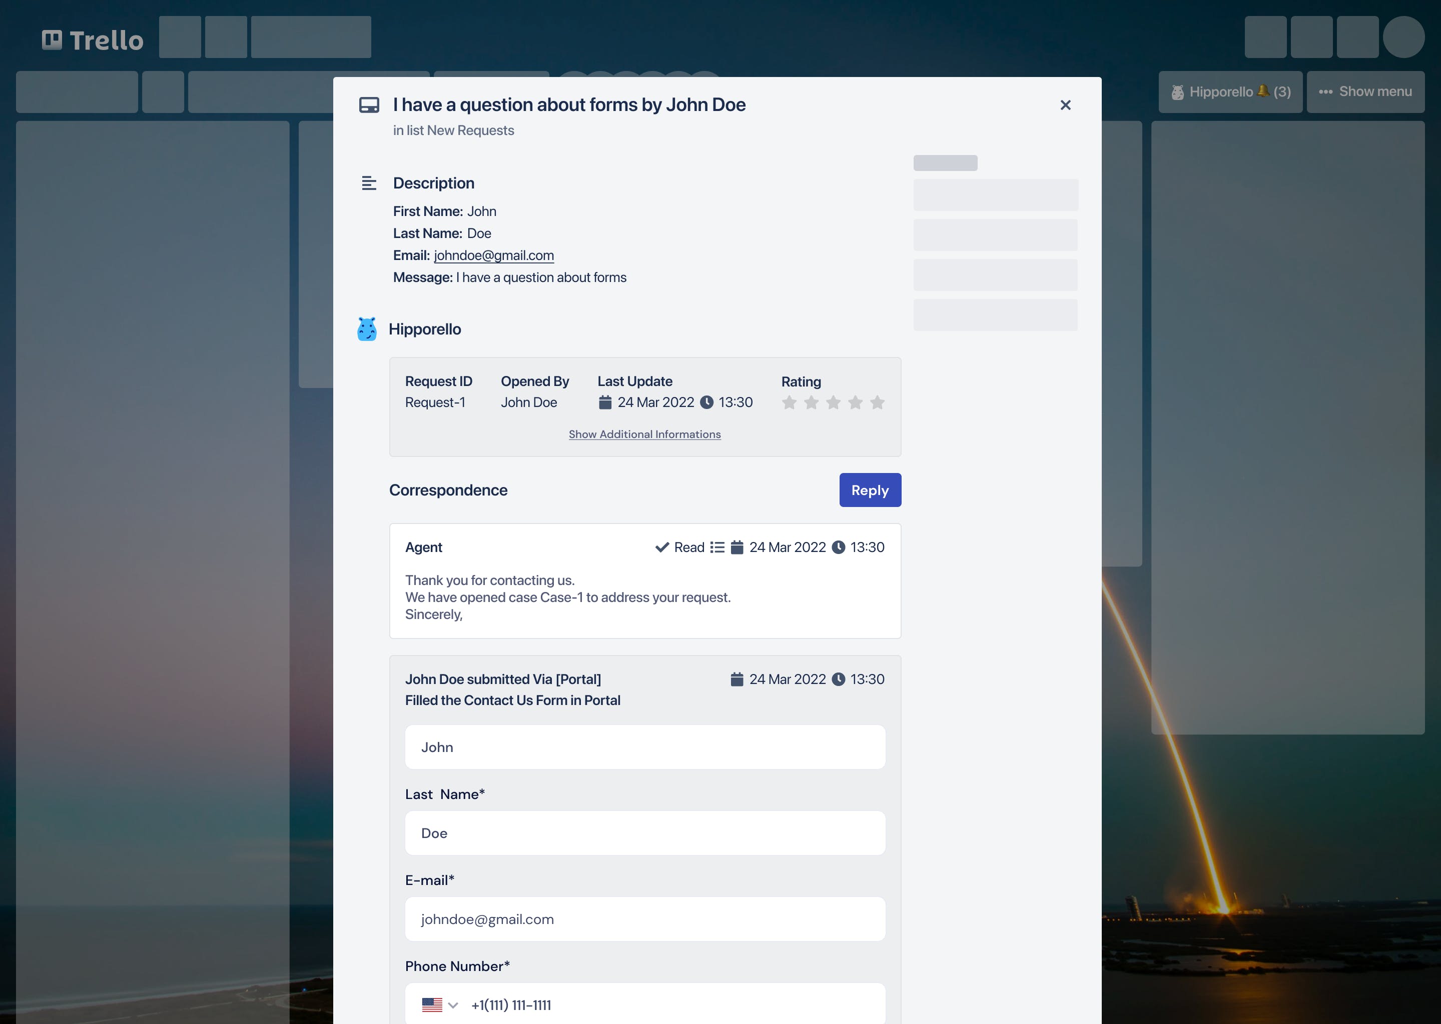Click 'We have opened case Case-1' message line
This screenshot has width=1441, height=1024.
tap(568, 597)
